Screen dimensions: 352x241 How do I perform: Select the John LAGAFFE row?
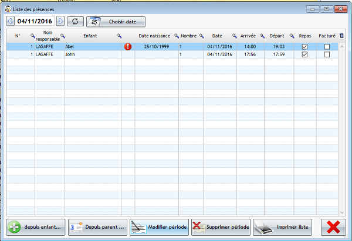[88, 54]
